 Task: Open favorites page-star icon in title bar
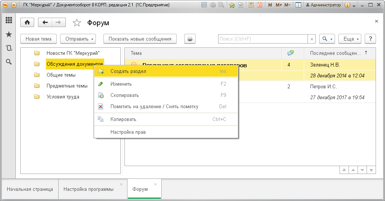241,5
